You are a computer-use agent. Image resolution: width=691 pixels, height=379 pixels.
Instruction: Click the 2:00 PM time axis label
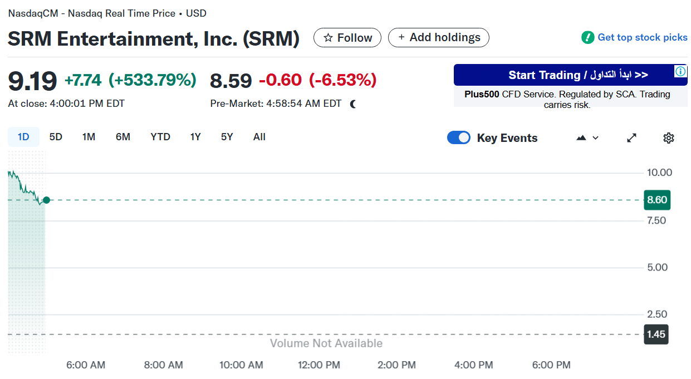(x=396, y=365)
